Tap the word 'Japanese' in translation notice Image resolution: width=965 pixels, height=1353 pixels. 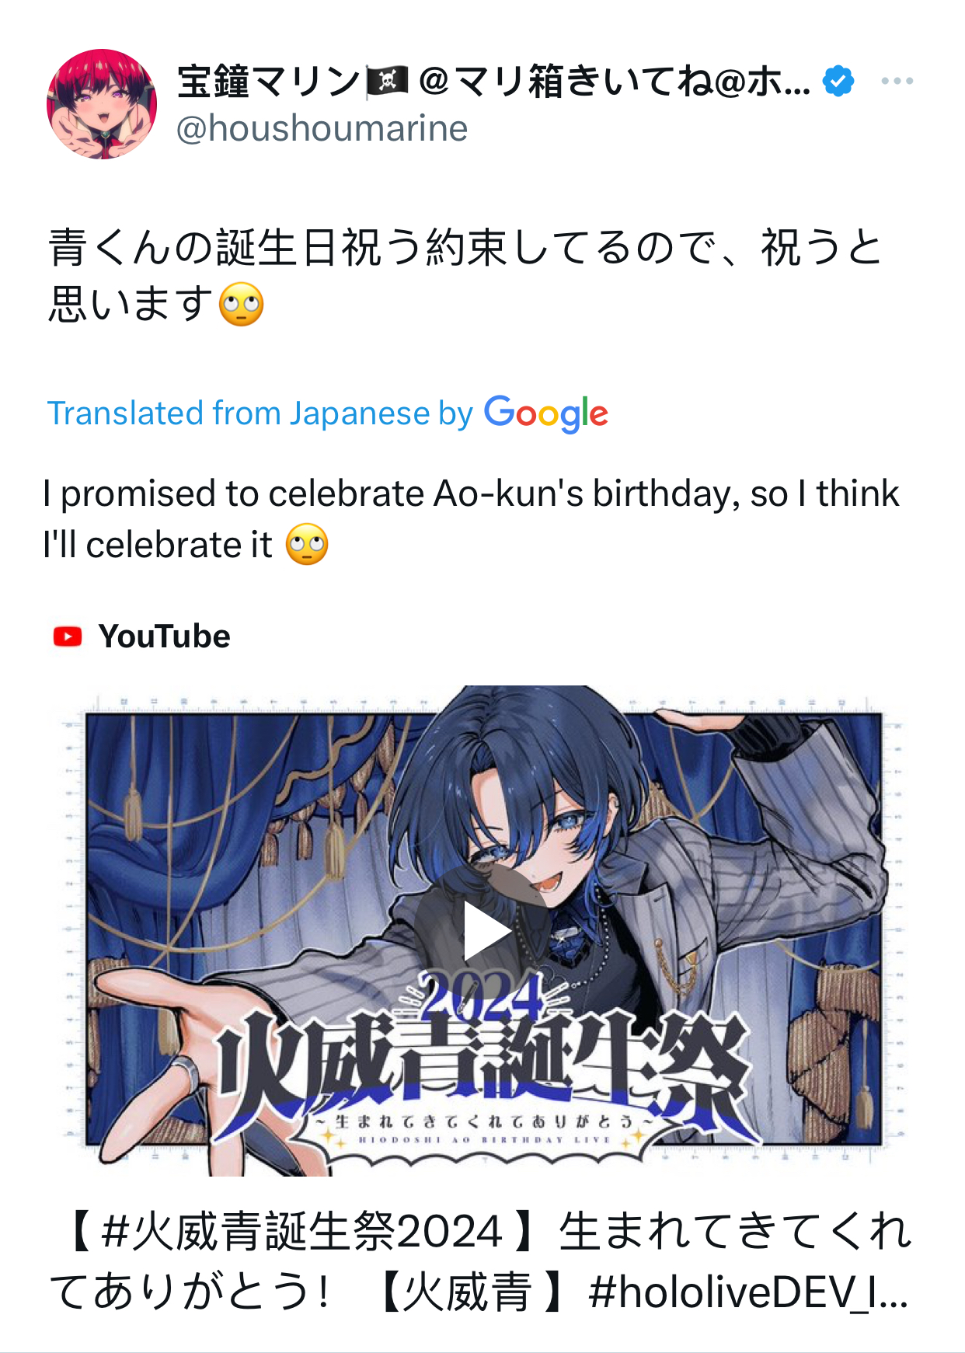click(x=360, y=413)
